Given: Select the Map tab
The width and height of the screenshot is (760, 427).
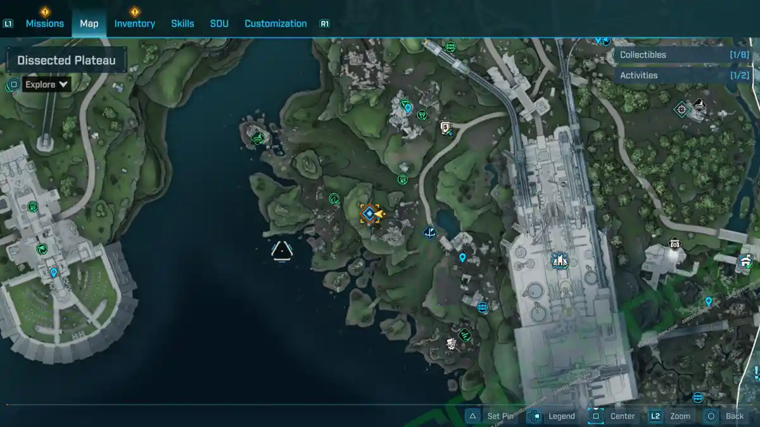Looking at the screenshot, I should coord(89,23).
